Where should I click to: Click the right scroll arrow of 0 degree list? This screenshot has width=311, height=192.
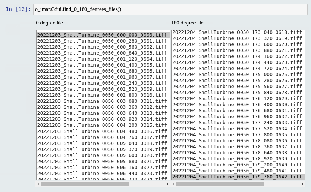(168, 184)
